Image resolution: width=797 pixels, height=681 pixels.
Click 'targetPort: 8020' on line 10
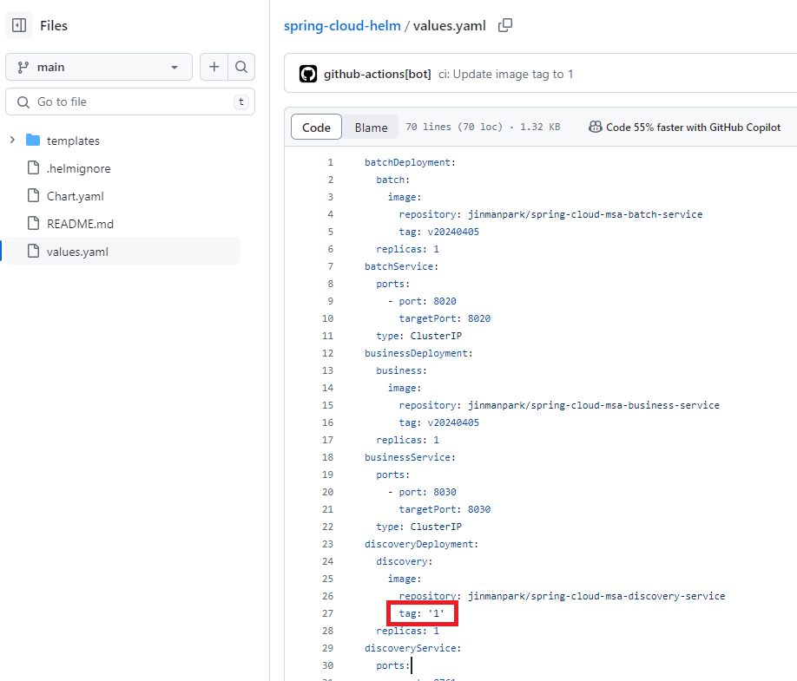(445, 318)
